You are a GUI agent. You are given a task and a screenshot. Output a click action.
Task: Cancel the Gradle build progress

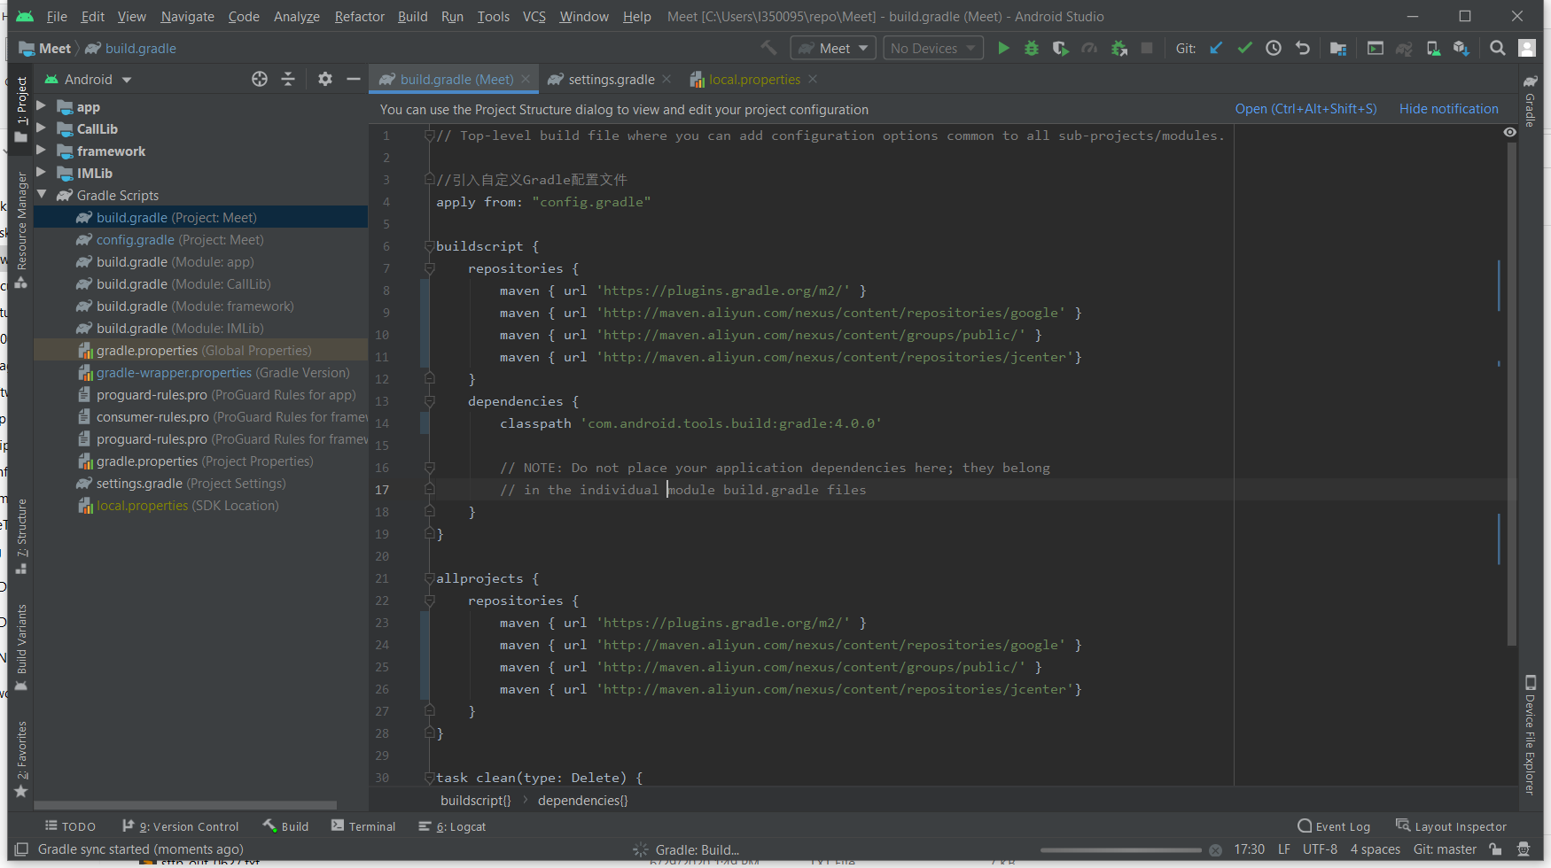(x=1215, y=850)
